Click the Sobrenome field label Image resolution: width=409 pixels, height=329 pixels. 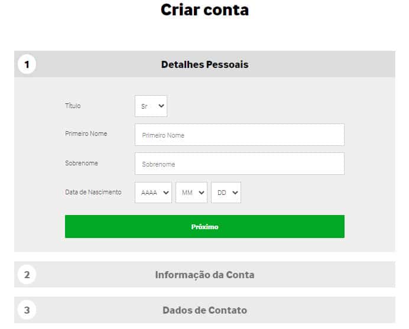[82, 163]
